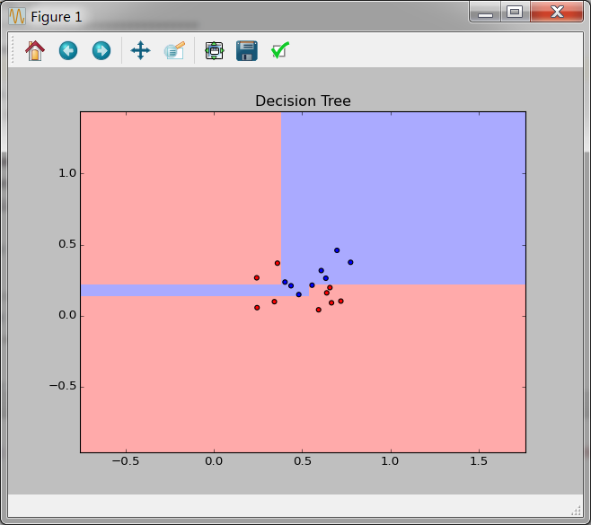Click the y-axis label 1.0
This screenshot has height=525, width=591.
tap(67, 173)
